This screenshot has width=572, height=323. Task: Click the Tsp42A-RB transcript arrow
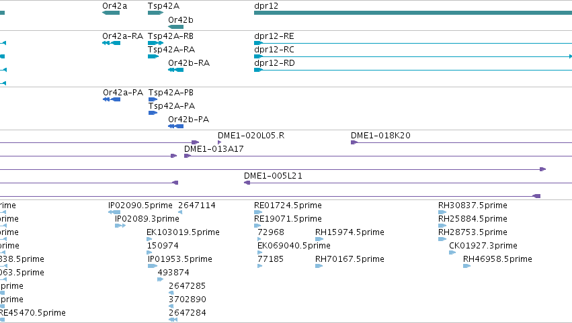(x=155, y=43)
